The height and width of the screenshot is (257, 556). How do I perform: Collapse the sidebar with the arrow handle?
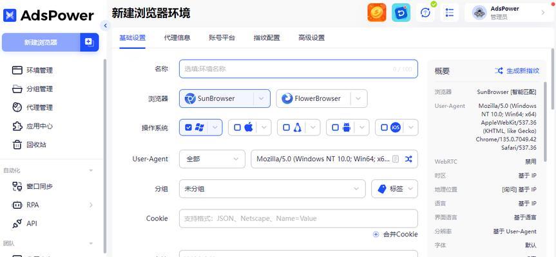(105, 26)
